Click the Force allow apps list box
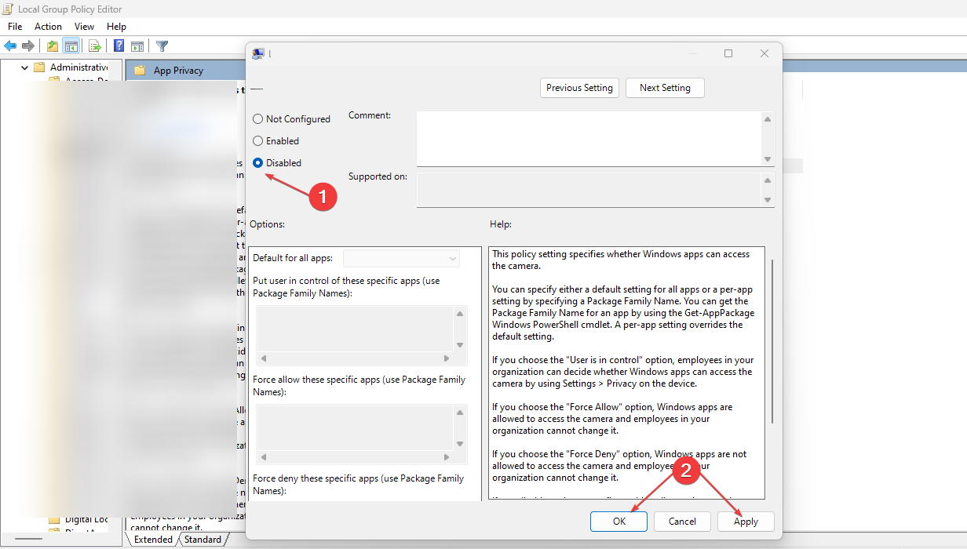 (x=355, y=427)
